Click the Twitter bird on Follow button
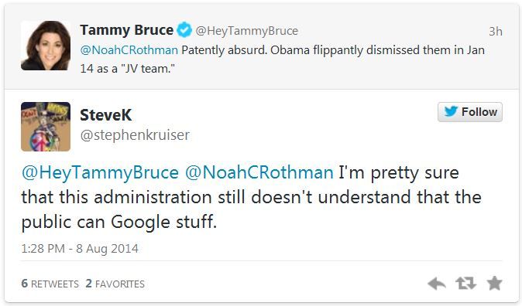The width and height of the screenshot is (522, 306). [x=451, y=111]
